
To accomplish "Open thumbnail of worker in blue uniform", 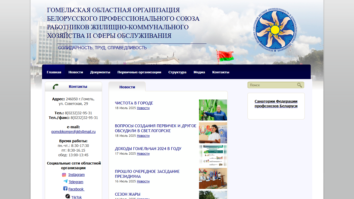I will pos(213,110).
